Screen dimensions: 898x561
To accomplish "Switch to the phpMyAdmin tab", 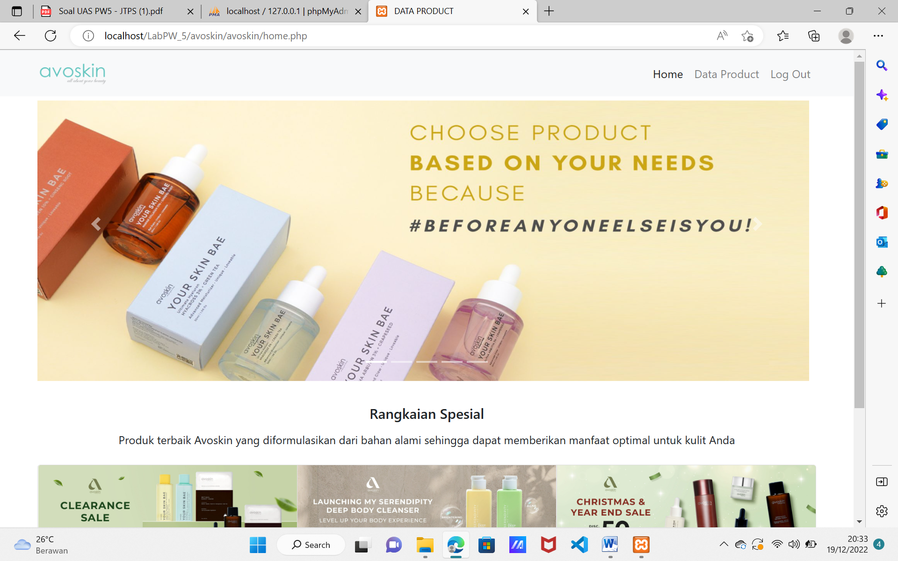I will (x=285, y=11).
